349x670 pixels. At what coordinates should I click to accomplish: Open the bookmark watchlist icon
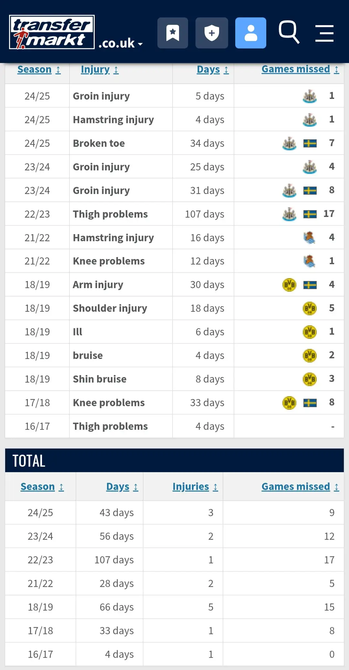(x=173, y=33)
